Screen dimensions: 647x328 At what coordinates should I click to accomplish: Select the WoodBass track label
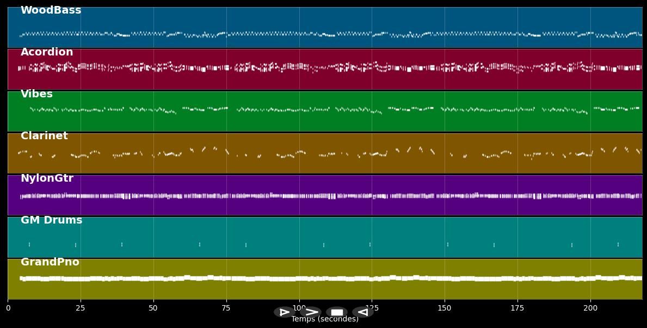tap(51, 10)
